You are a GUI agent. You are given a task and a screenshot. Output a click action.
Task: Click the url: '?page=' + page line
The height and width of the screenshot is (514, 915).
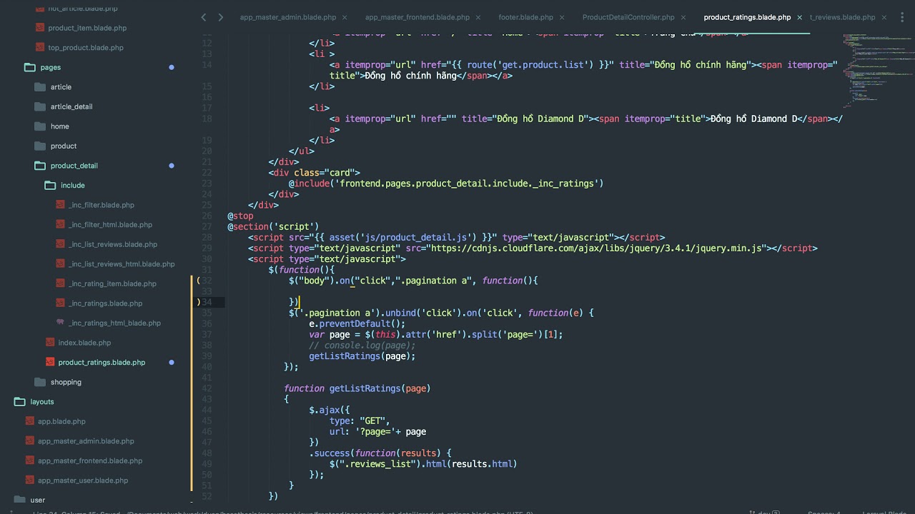377,431
